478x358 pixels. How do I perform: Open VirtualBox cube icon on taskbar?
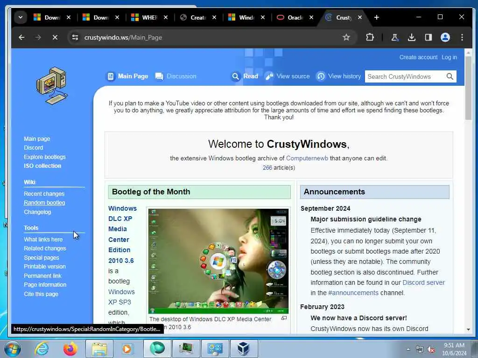pos(243,349)
